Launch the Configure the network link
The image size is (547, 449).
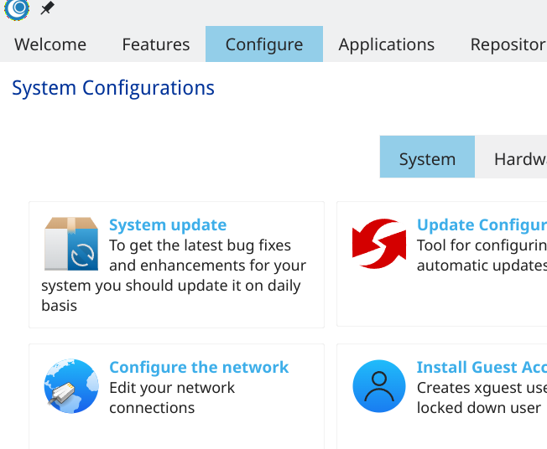[x=199, y=368]
